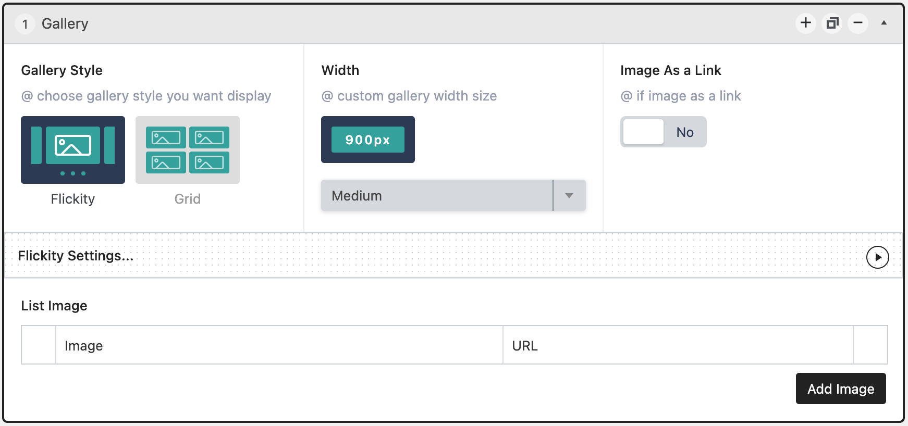Click the Gallery title in the header bar

pyautogui.click(x=65, y=24)
